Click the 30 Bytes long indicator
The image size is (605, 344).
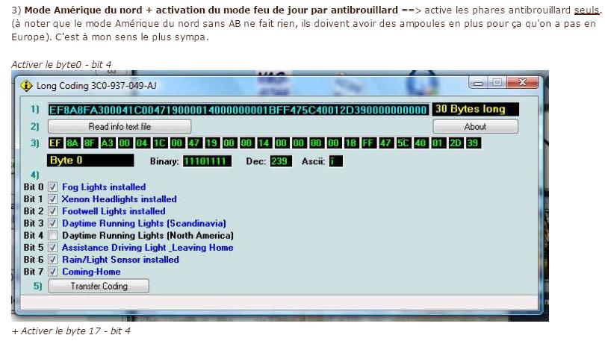click(x=475, y=109)
